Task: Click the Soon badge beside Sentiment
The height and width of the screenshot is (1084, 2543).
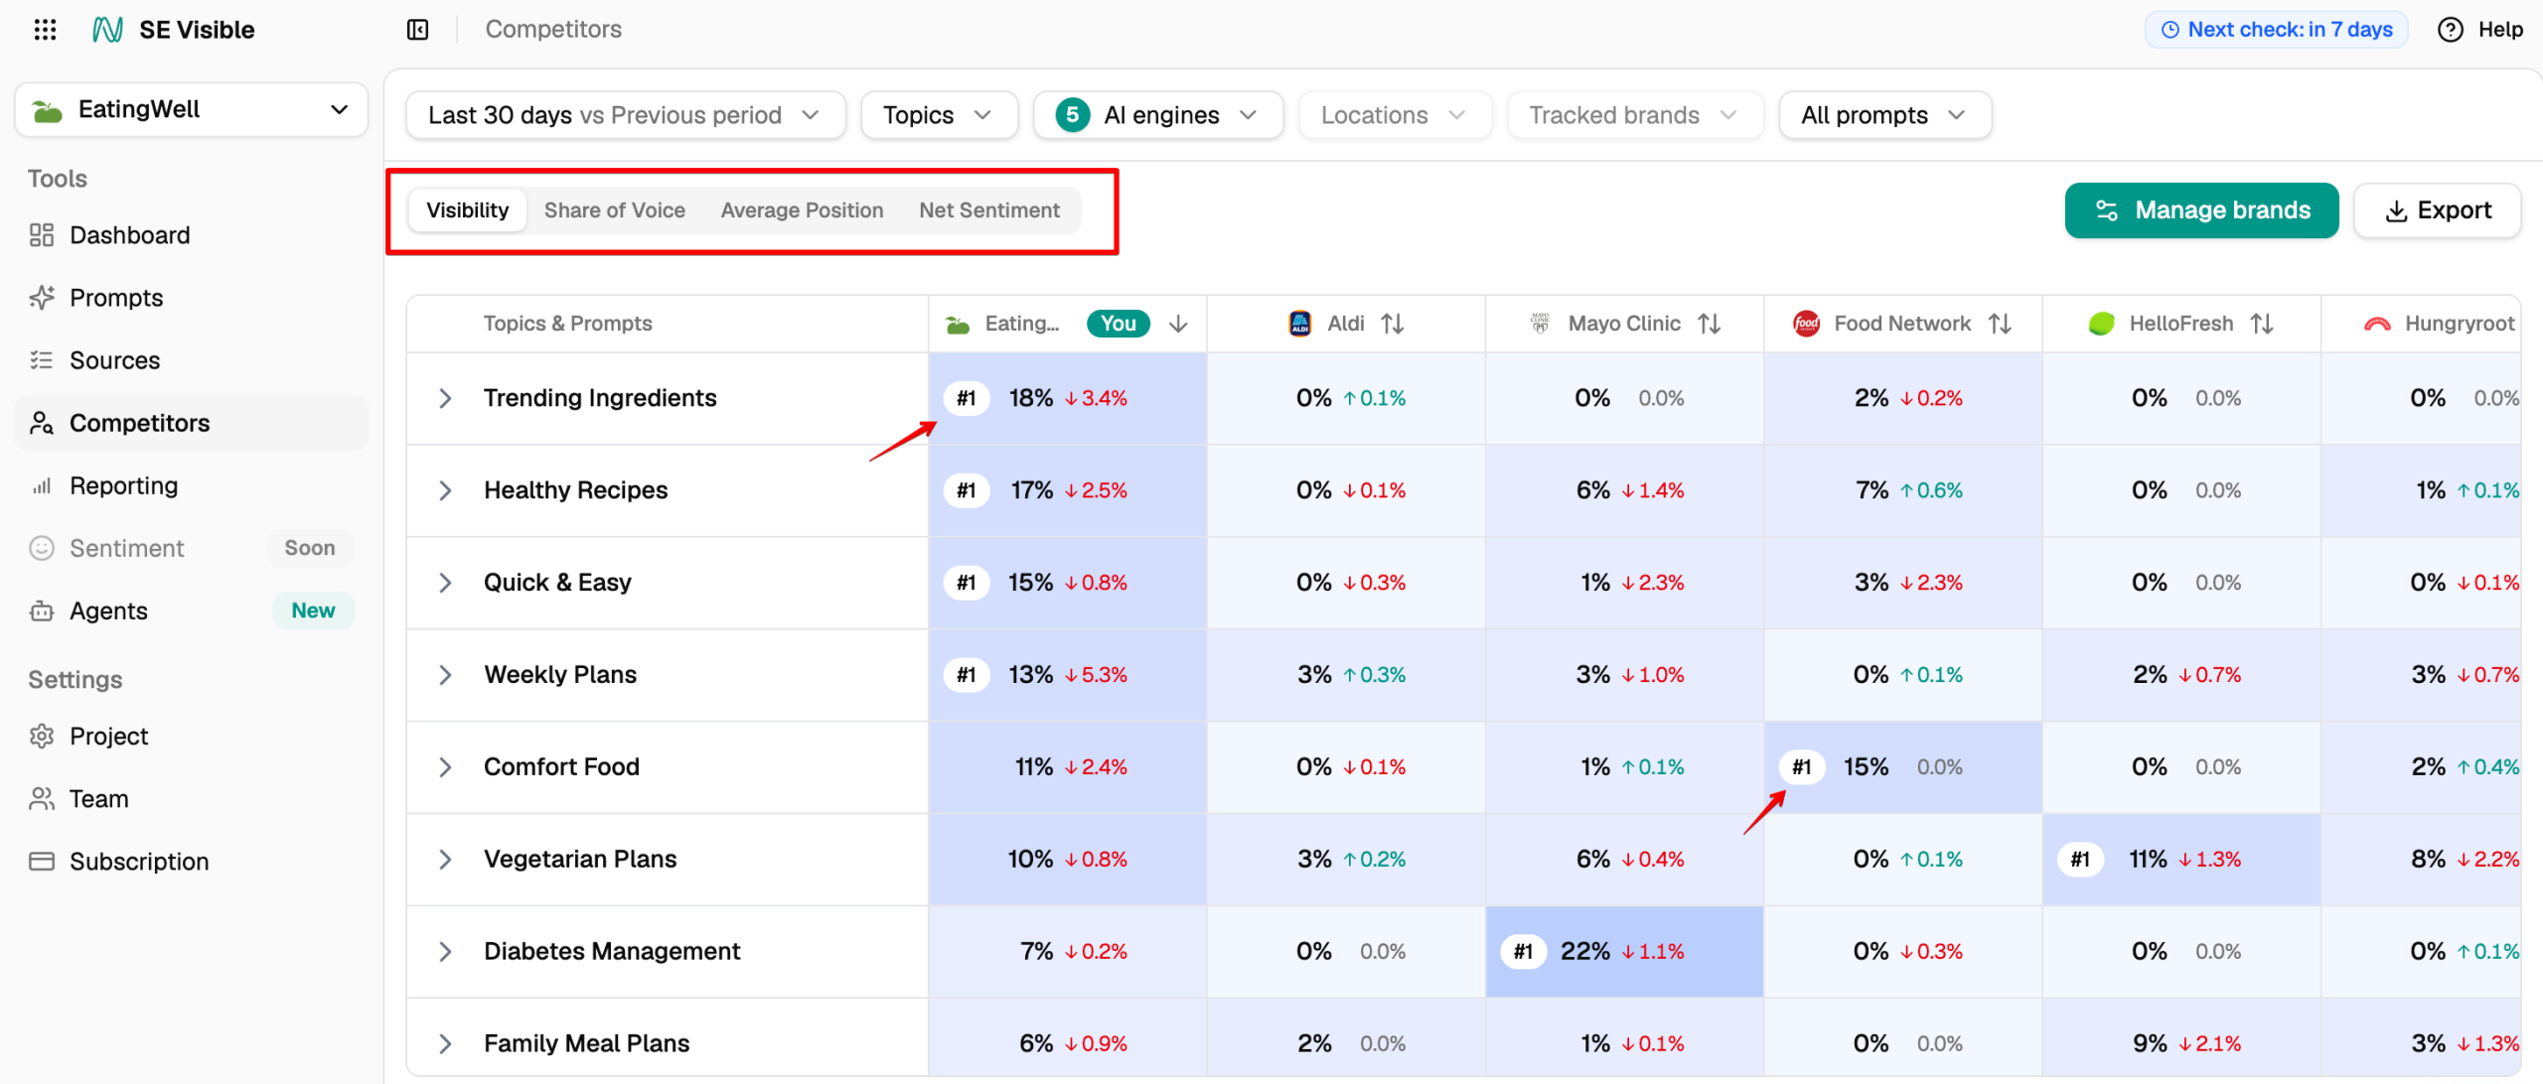Action: click(x=310, y=548)
